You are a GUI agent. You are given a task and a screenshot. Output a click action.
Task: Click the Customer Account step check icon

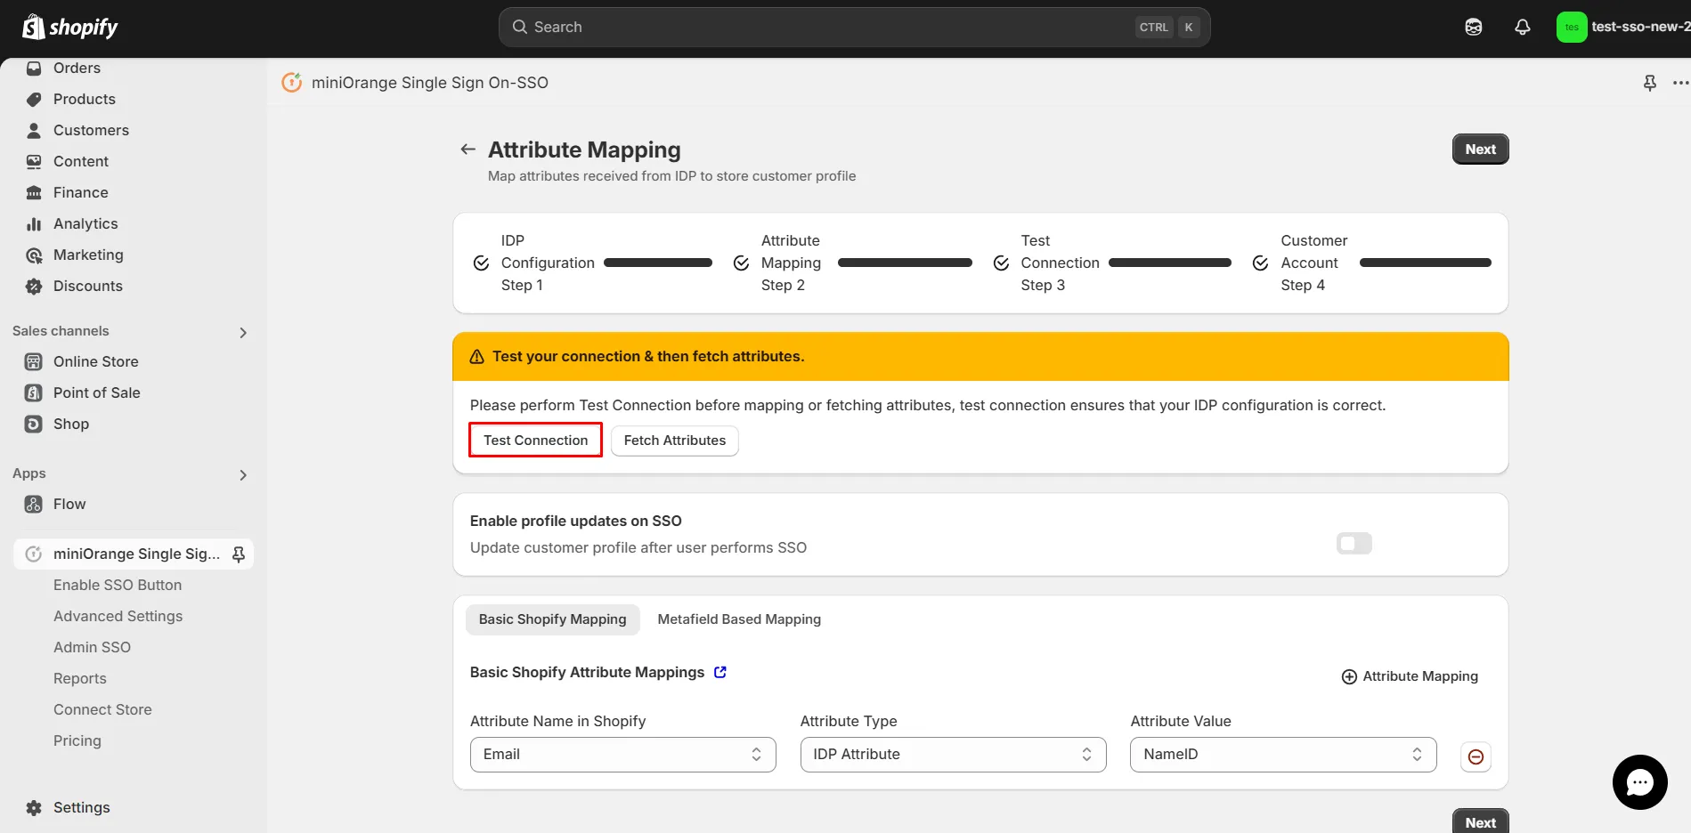[x=1260, y=263]
